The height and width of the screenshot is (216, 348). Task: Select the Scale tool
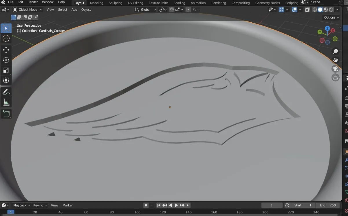pyautogui.click(x=6, y=70)
